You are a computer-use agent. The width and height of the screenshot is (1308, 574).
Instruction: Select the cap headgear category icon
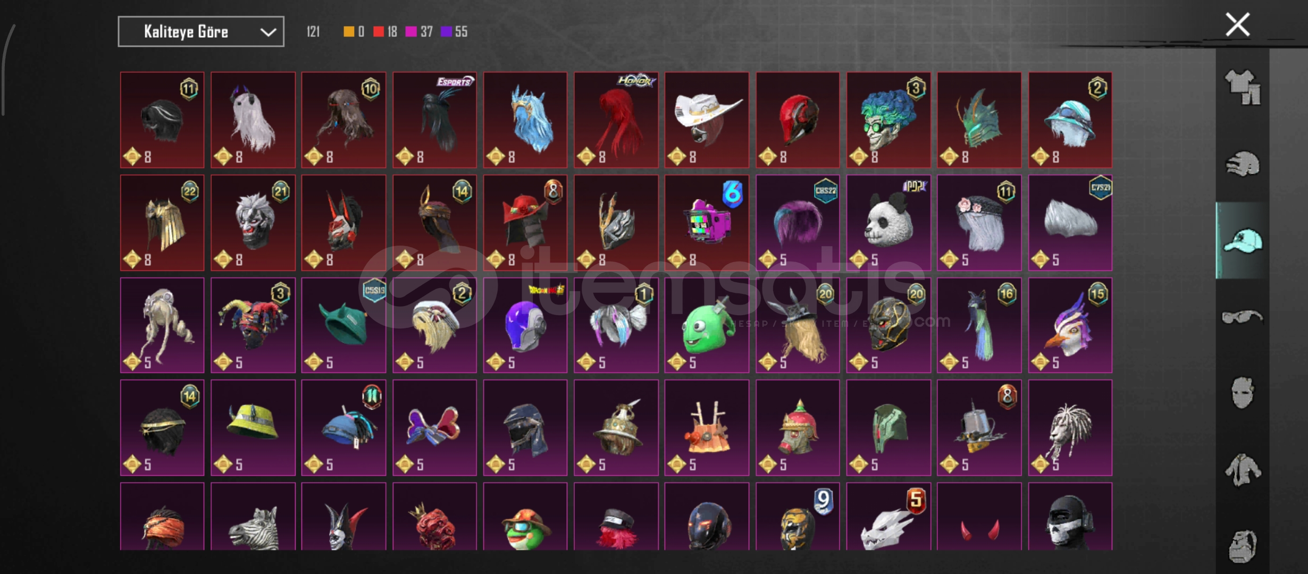click(1243, 241)
